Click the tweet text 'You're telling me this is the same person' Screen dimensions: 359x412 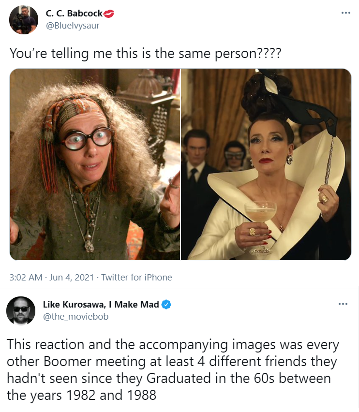[145, 53]
